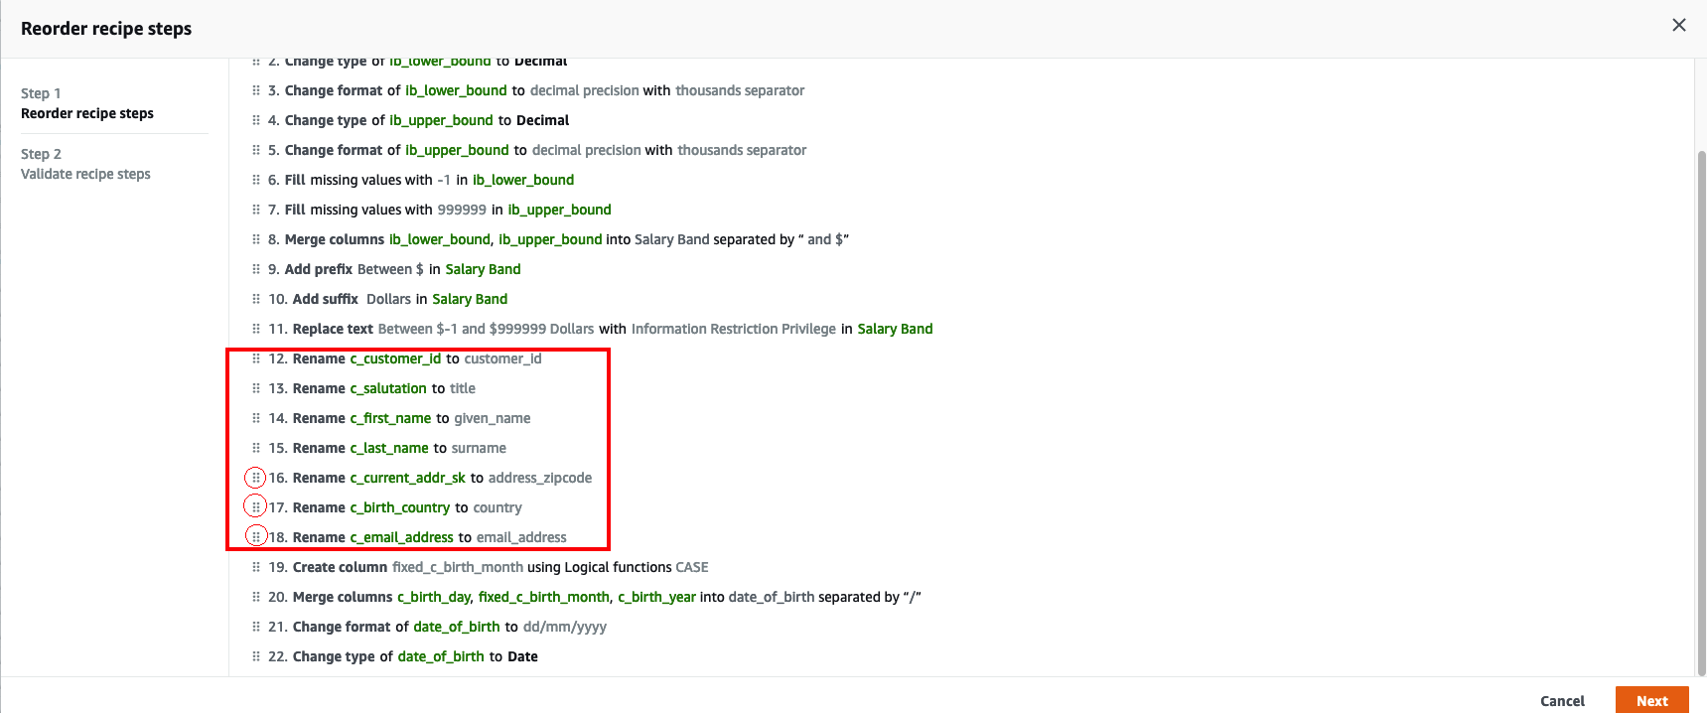The height and width of the screenshot is (713, 1707).
Task: Click drag handle for step 17 Rename c_birth_country
Action: coord(256,507)
